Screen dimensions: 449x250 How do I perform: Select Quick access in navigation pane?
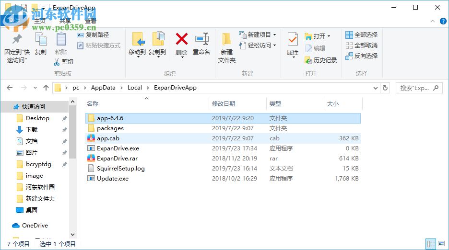click(35, 107)
